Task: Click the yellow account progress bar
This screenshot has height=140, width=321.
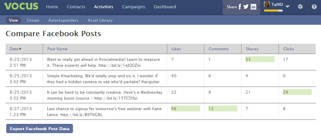Action: click(x=273, y=11)
